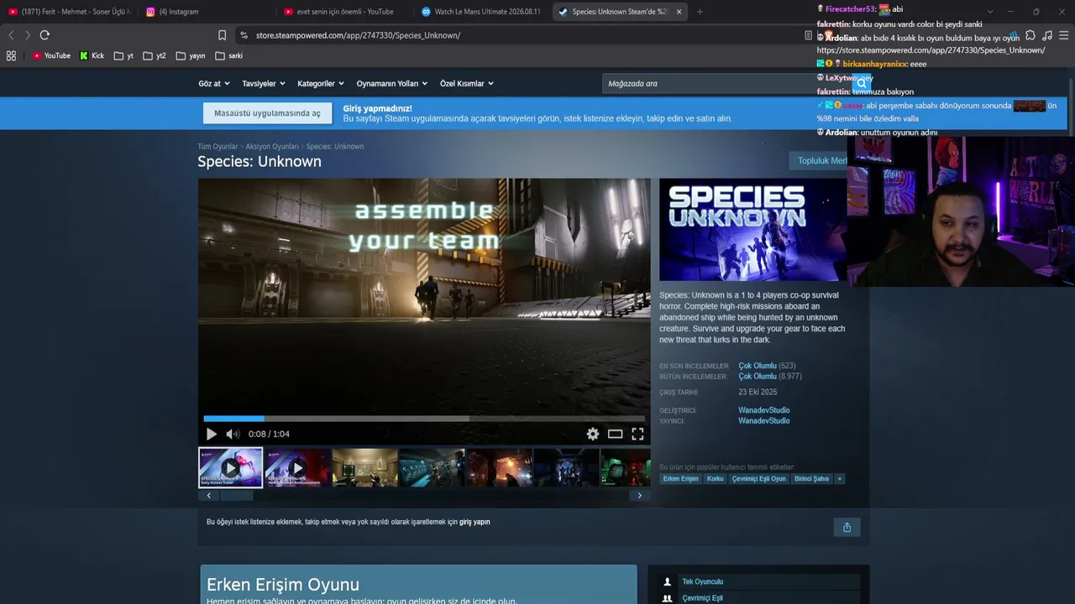Open site info icon beside the URL

click(x=244, y=35)
